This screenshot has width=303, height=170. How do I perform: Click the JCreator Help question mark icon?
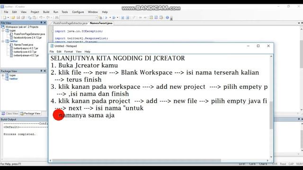click(167, 17)
